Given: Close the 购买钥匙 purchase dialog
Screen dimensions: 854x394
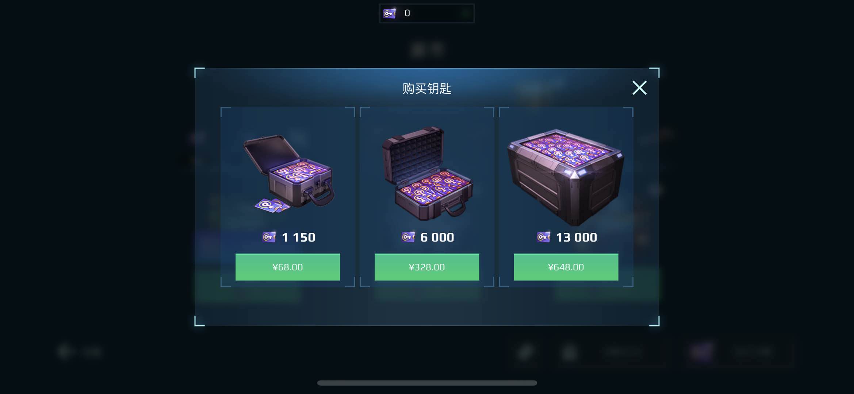Looking at the screenshot, I should [639, 88].
